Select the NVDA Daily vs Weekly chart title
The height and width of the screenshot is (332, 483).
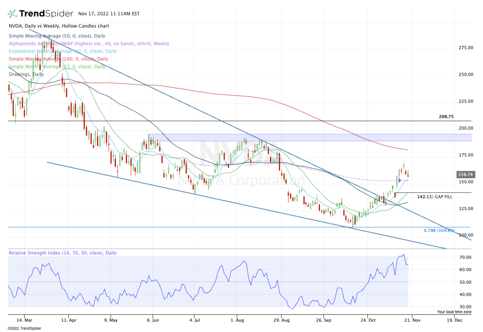click(x=58, y=26)
